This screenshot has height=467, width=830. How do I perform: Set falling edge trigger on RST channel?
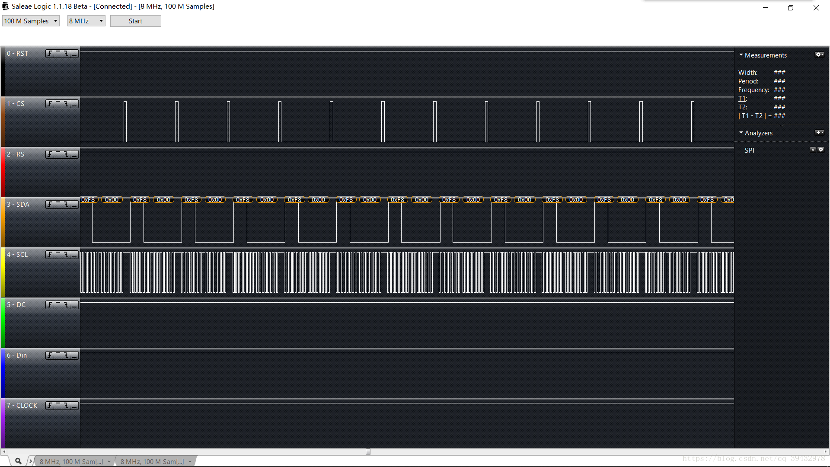coord(66,54)
